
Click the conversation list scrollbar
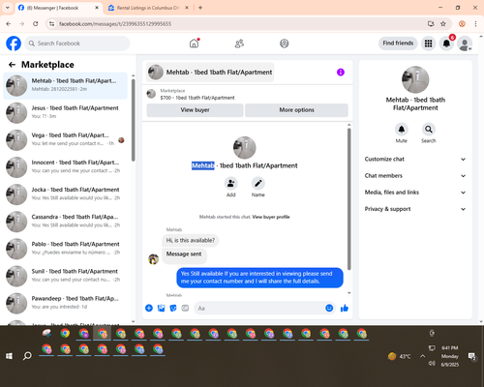coord(134,120)
